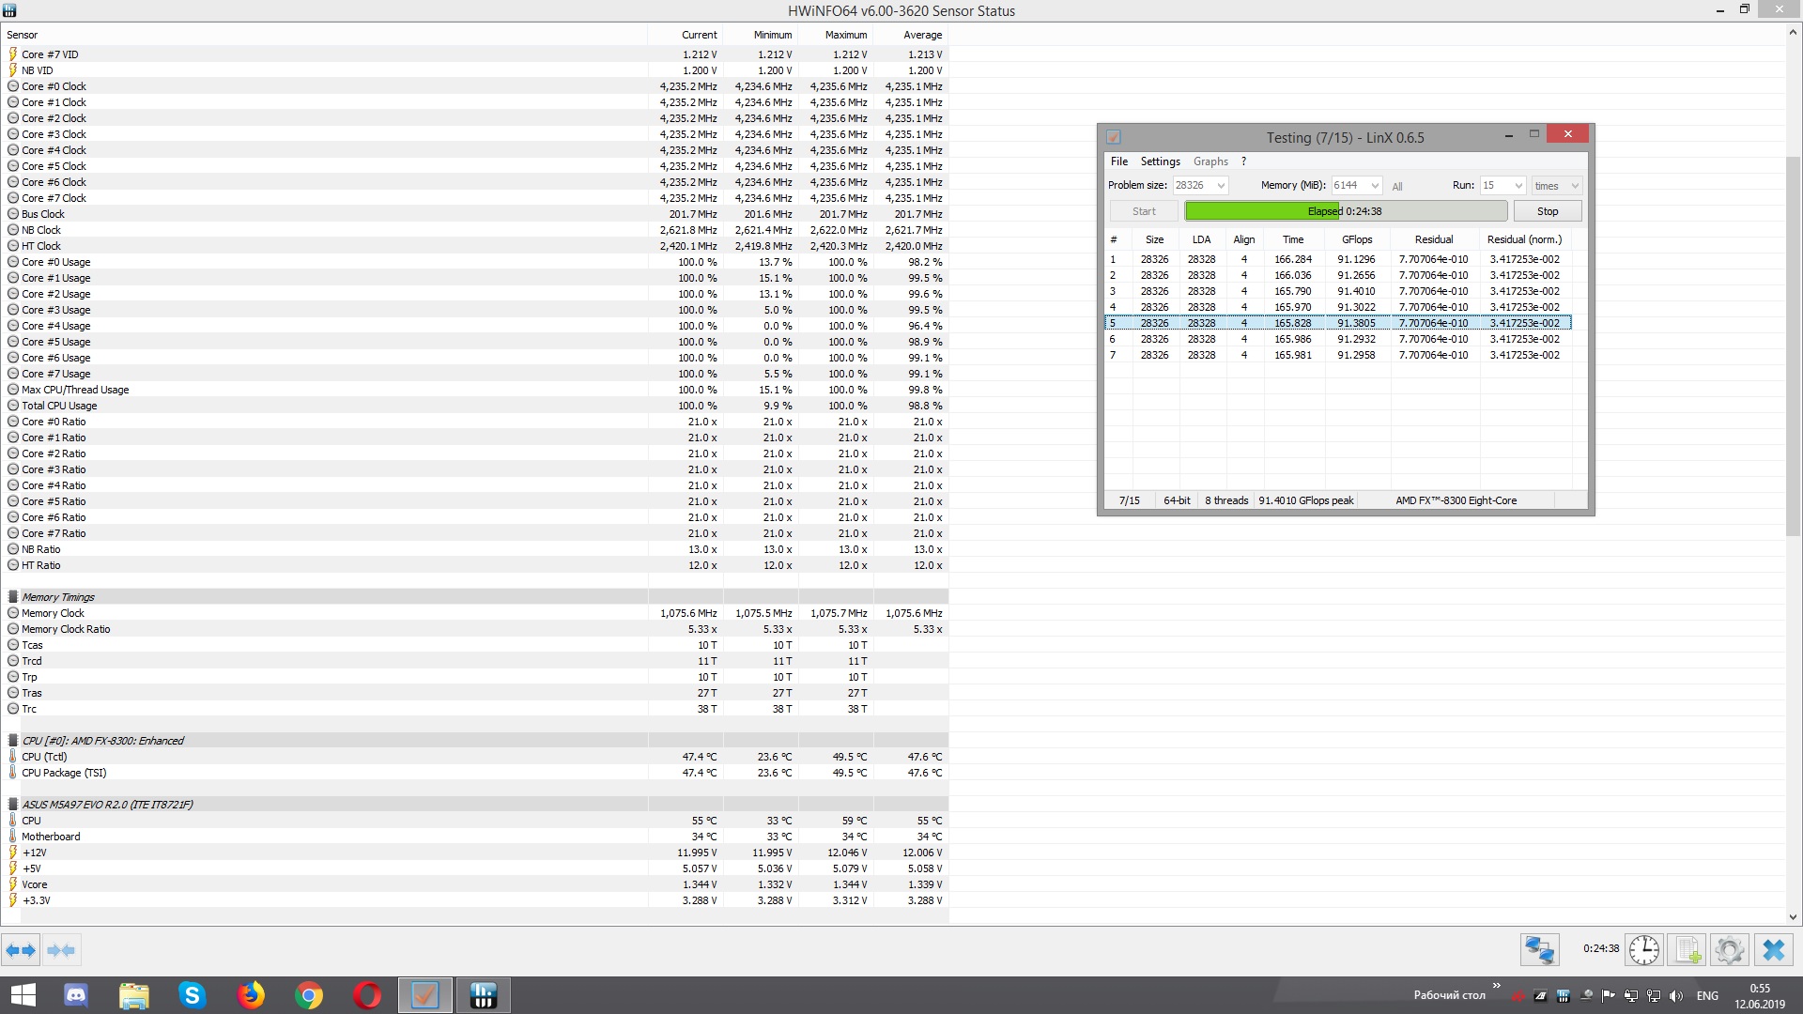
Task: Start logging with the sheet-plus icon
Action: coord(1687,950)
